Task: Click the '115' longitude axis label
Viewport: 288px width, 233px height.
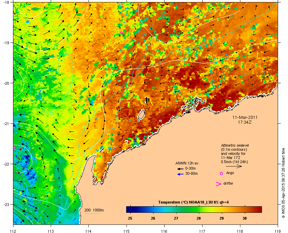Action: click(x=127, y=231)
